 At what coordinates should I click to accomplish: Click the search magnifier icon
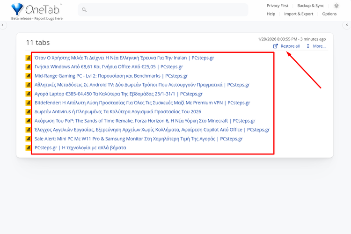click(x=84, y=10)
